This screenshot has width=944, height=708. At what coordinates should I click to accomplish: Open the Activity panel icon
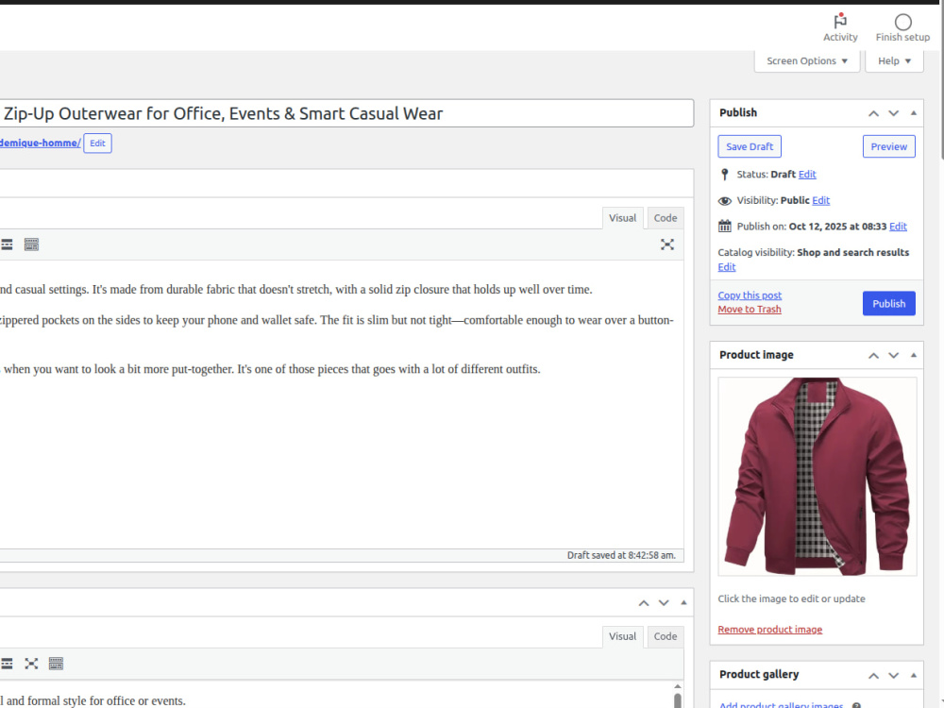[x=840, y=23]
